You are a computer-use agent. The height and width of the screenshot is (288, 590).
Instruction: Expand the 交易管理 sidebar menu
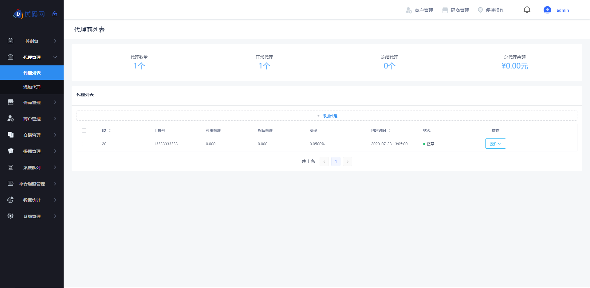[x=32, y=135]
